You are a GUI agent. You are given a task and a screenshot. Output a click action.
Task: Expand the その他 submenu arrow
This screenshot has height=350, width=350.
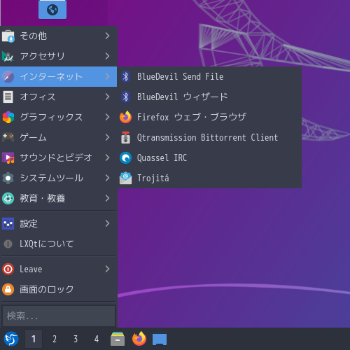click(107, 36)
